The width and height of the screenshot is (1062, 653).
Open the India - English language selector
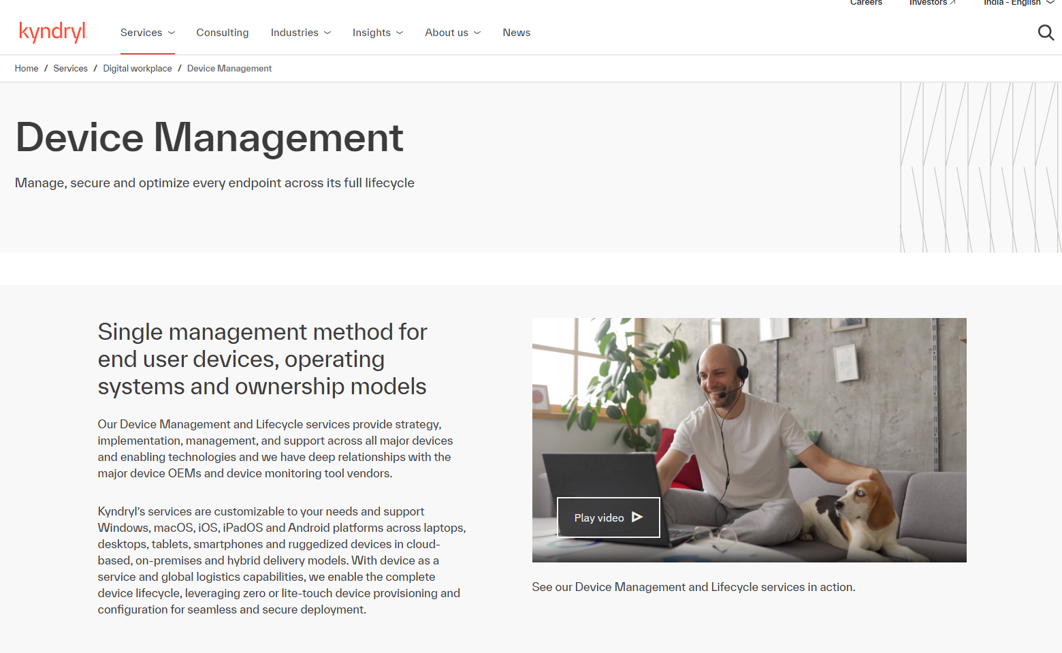1018,3
